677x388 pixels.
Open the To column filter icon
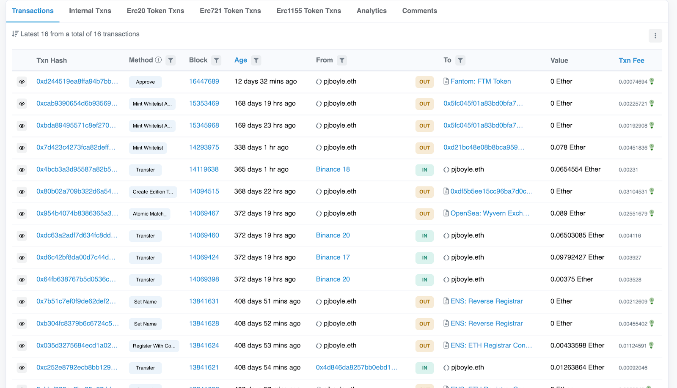coord(460,60)
